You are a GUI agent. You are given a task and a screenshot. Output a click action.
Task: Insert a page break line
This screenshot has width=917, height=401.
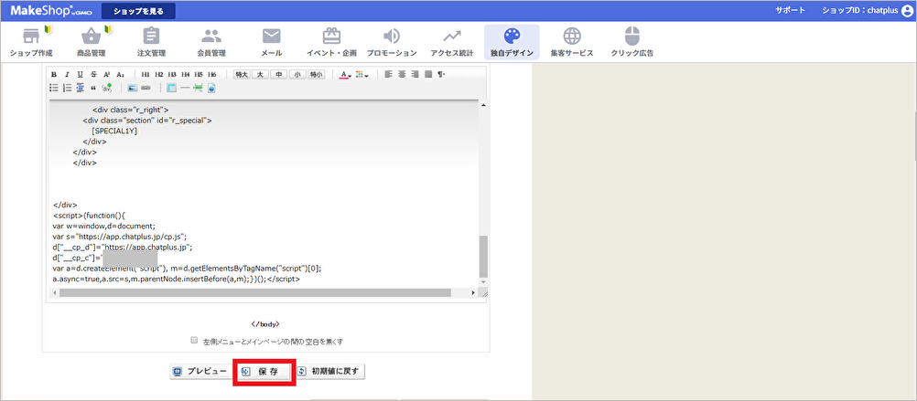[198, 88]
